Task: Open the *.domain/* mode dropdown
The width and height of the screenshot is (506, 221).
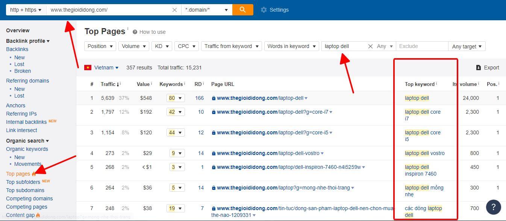Action: tap(207, 10)
